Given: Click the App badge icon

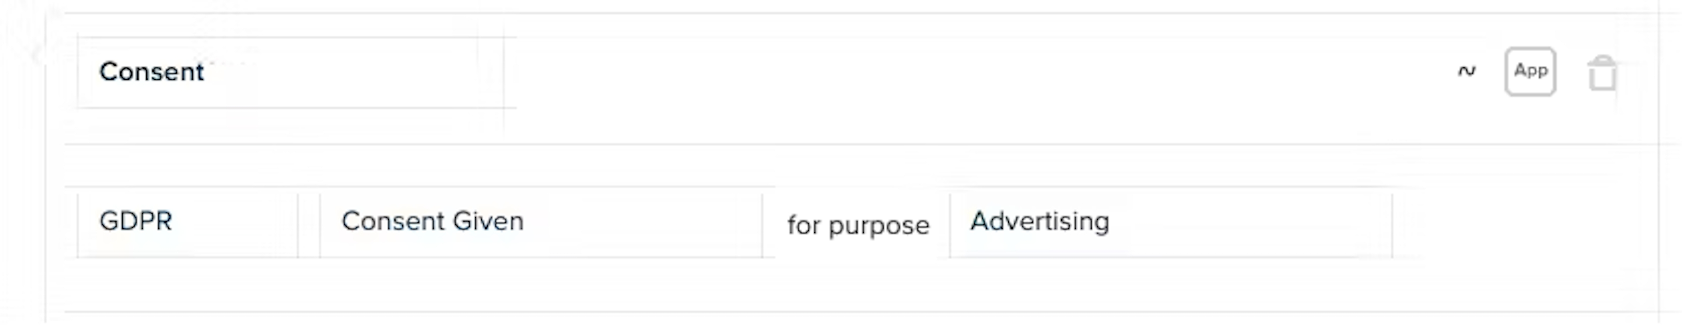Looking at the screenshot, I should point(1530,71).
